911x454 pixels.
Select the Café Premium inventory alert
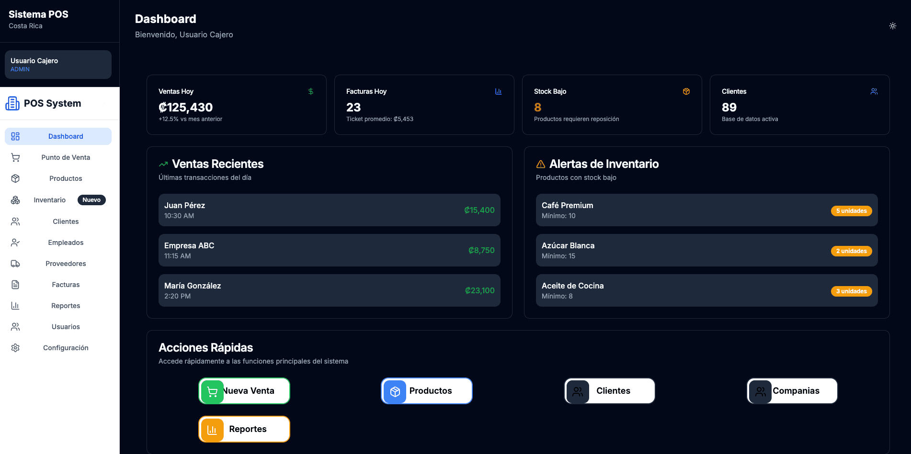pos(707,210)
